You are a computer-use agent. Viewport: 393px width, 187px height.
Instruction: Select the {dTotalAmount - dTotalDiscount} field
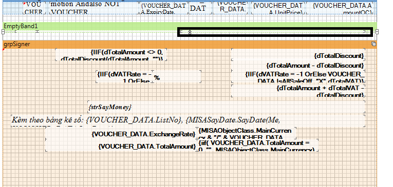coord(298,66)
